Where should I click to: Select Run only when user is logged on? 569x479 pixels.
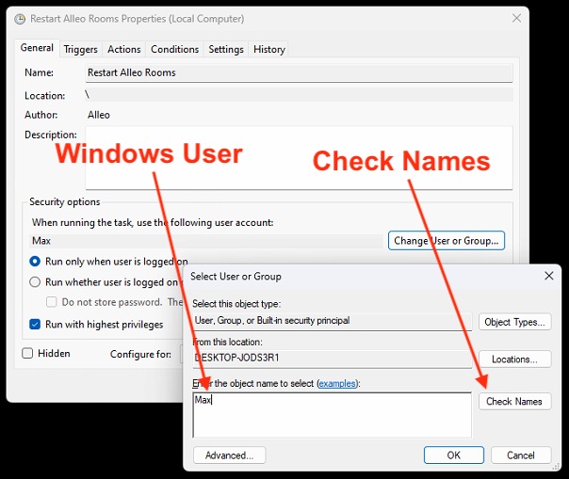click(35, 261)
